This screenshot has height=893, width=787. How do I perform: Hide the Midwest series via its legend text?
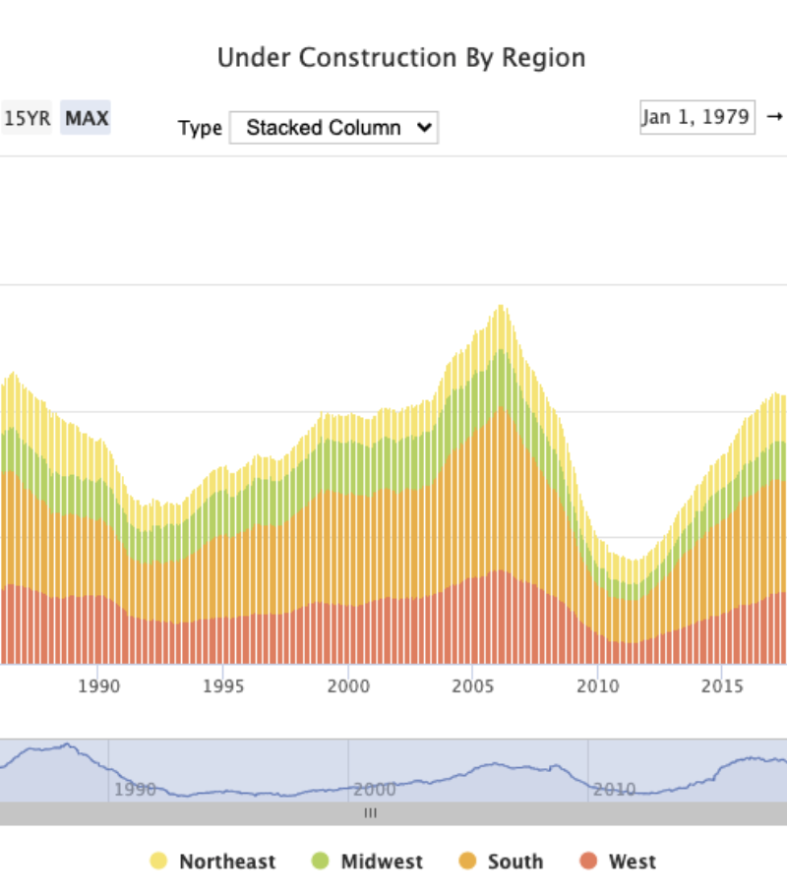(382, 862)
